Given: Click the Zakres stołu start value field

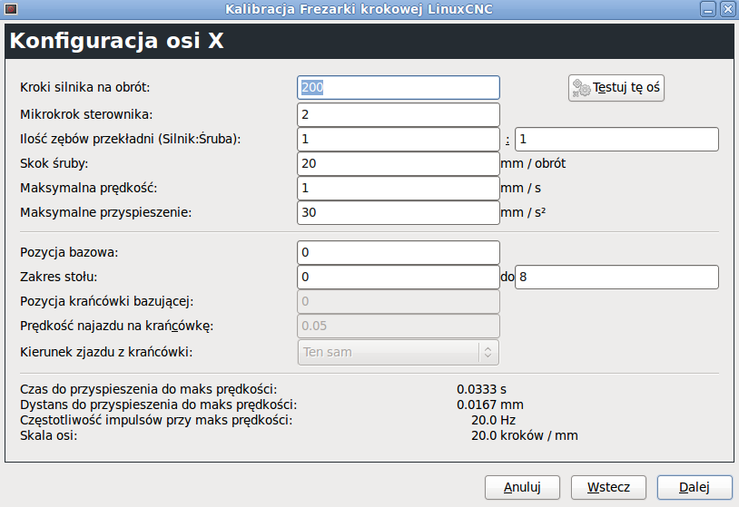Looking at the screenshot, I should coord(399,277).
